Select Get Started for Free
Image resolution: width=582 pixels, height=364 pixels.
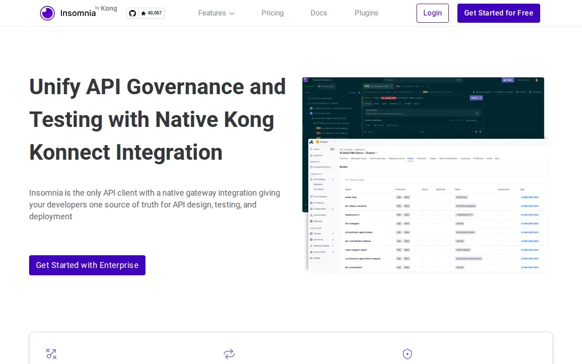499,13
